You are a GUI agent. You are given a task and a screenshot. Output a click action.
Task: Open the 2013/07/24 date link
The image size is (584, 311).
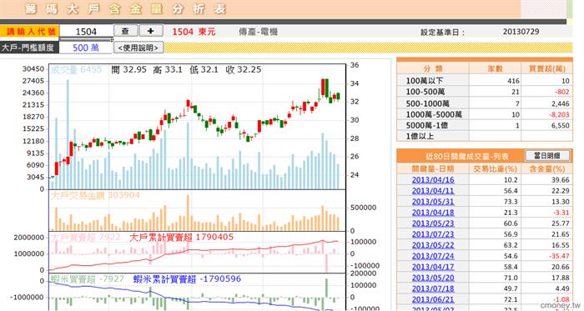click(433, 256)
